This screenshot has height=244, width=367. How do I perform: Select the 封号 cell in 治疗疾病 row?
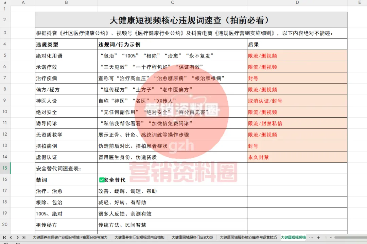coord(297,78)
